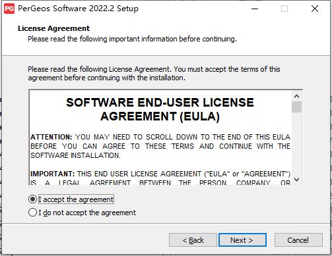
Task: Close the PerGeos Setup wizard window
Action: (x=315, y=9)
